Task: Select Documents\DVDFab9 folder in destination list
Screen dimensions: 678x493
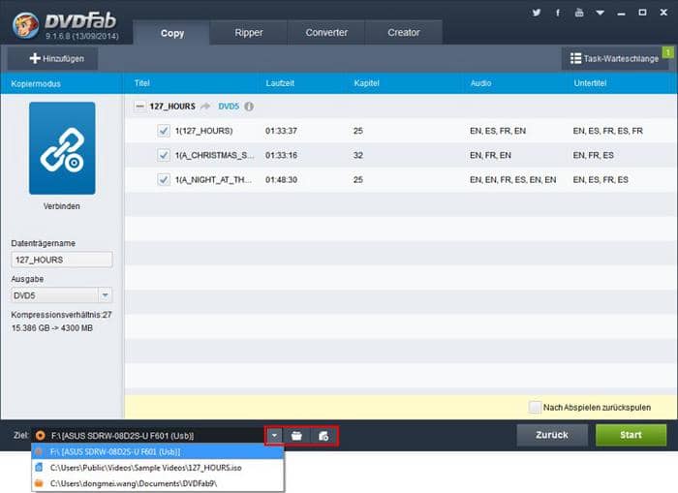Action: tap(158, 483)
